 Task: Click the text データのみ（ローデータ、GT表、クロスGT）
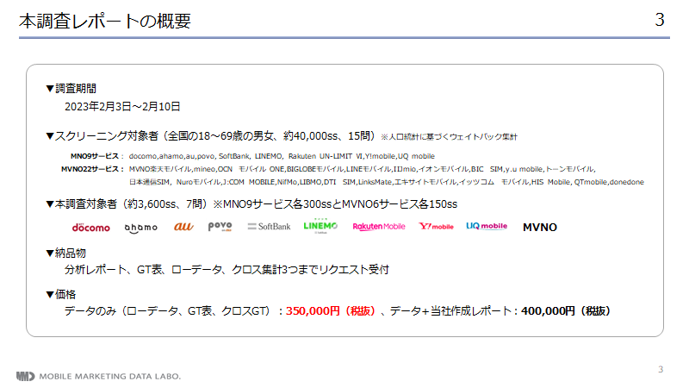(167, 311)
